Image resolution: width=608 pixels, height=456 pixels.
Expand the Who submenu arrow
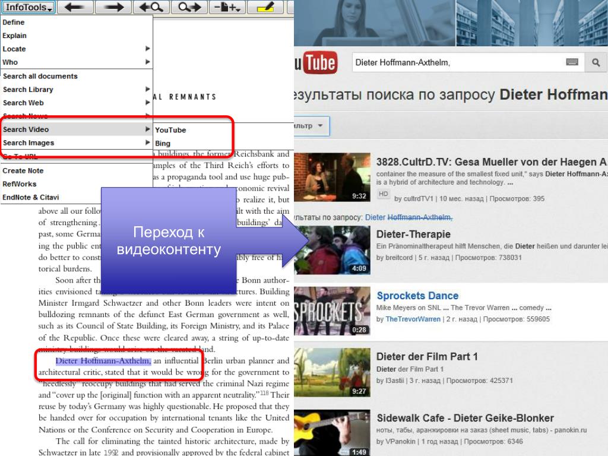coord(147,62)
